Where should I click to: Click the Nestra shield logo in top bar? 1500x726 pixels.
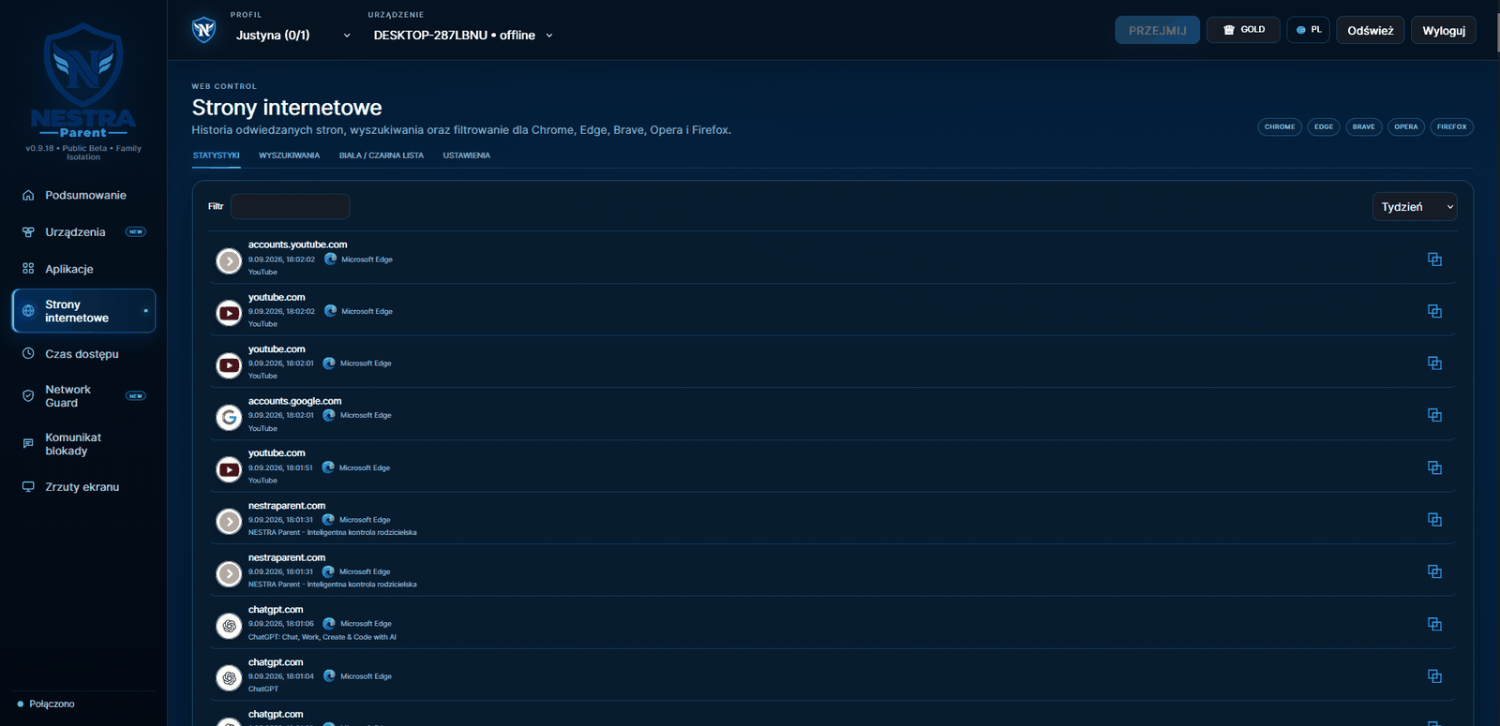click(203, 30)
